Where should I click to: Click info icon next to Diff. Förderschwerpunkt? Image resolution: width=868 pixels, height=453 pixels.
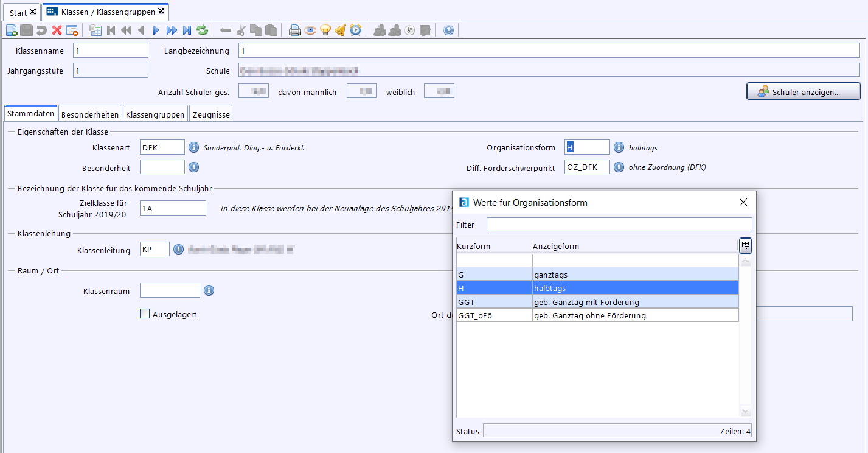coord(619,167)
